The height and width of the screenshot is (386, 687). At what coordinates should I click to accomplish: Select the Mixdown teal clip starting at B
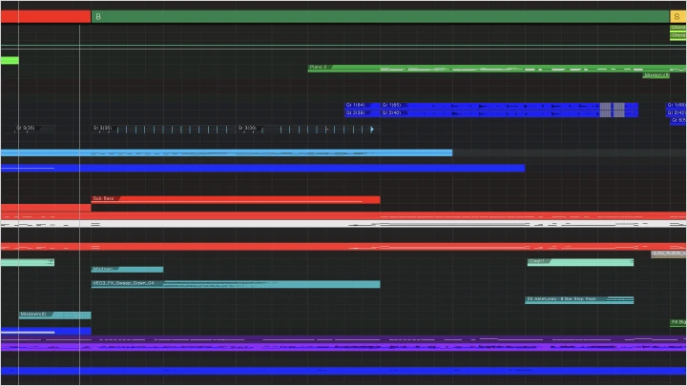127,269
